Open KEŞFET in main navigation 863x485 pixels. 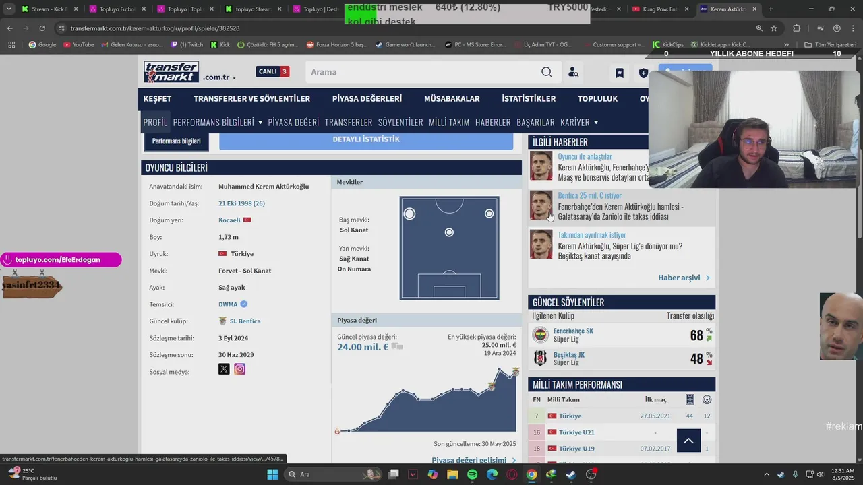click(x=157, y=98)
